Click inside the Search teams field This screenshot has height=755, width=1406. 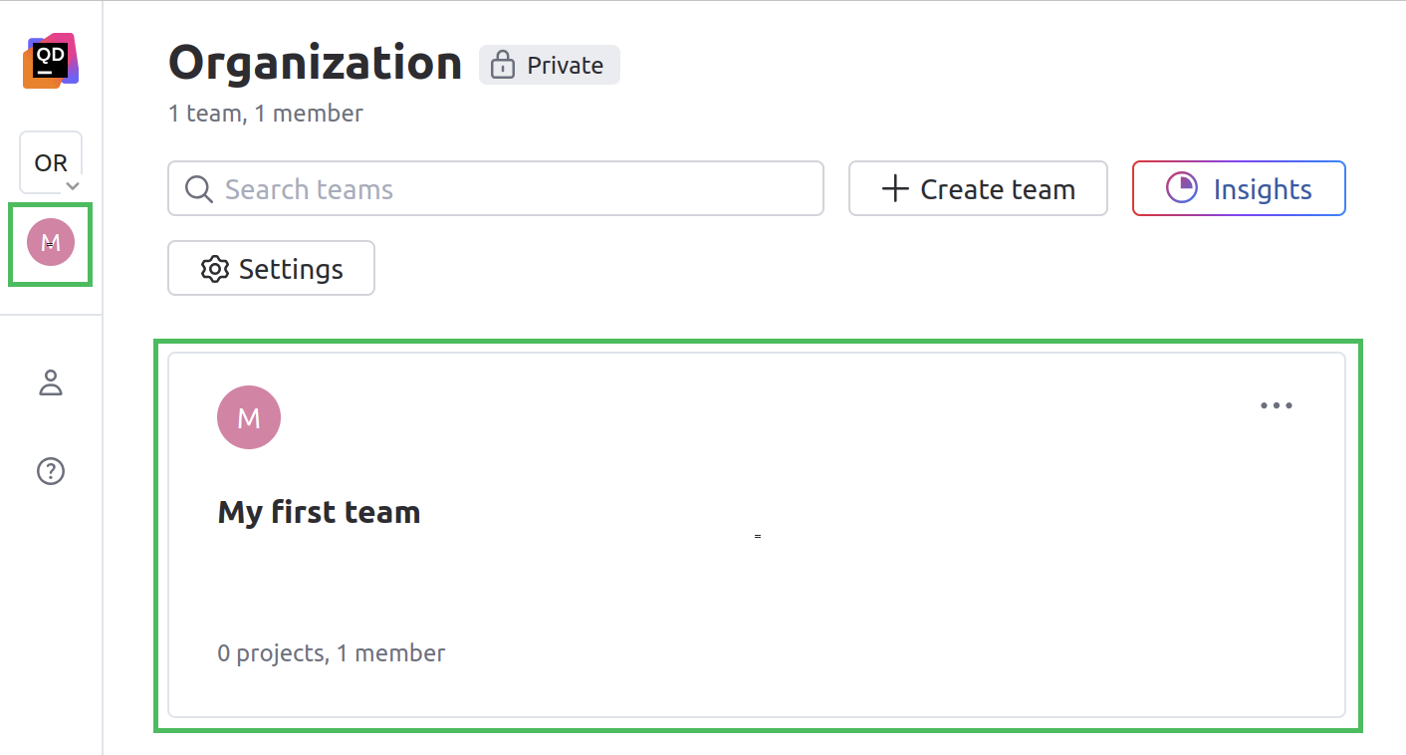(x=495, y=188)
